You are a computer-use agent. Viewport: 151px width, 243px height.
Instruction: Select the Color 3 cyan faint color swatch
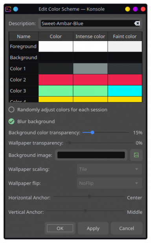click(x=125, y=91)
